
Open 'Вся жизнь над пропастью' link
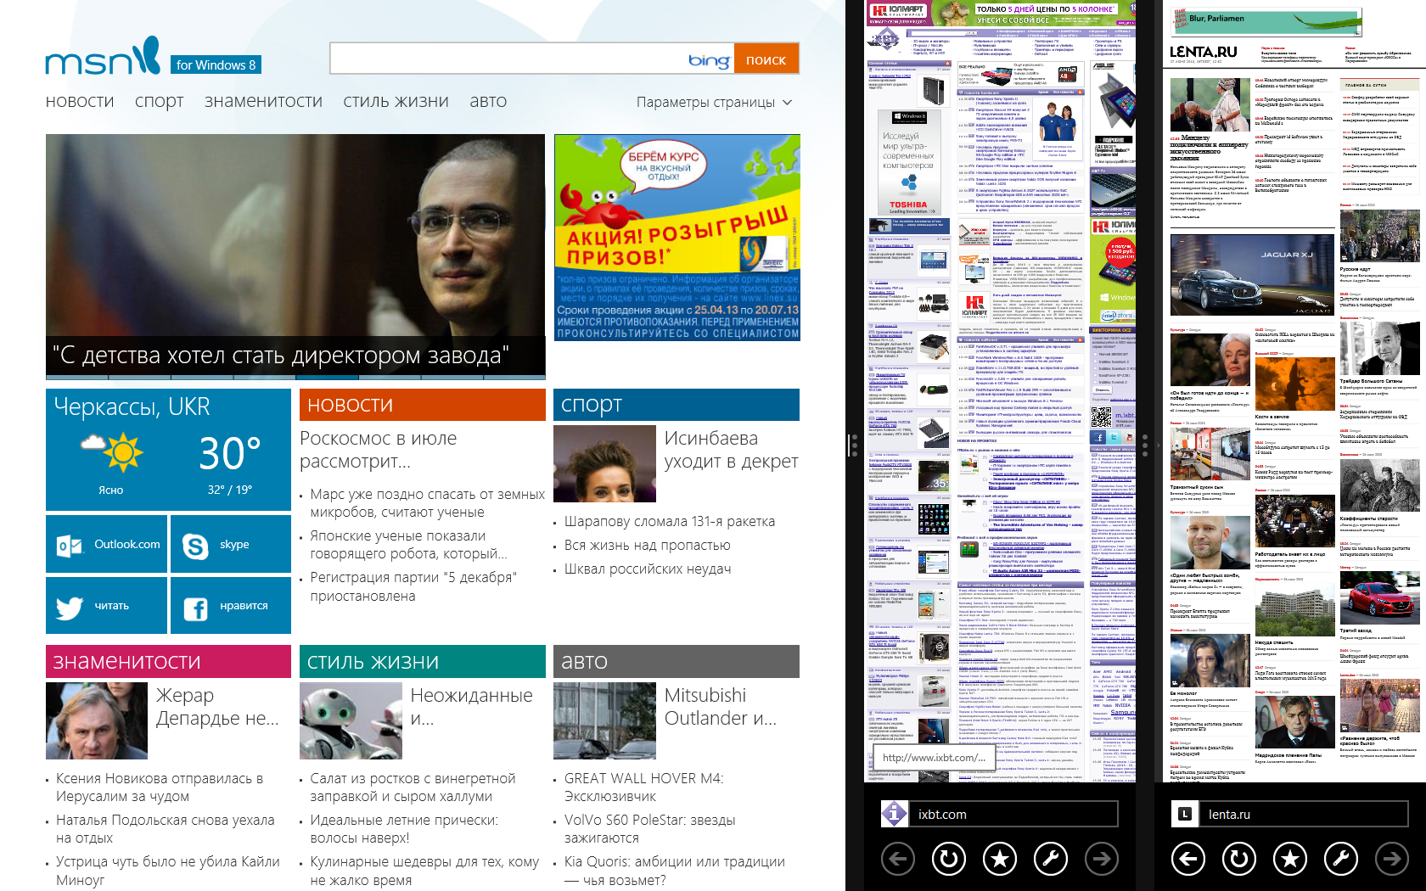(x=648, y=545)
